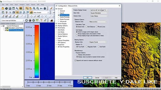Screen dimensions: 161x90
Task: Collapse the Current Workspace tree node
Action: click(2, 26)
